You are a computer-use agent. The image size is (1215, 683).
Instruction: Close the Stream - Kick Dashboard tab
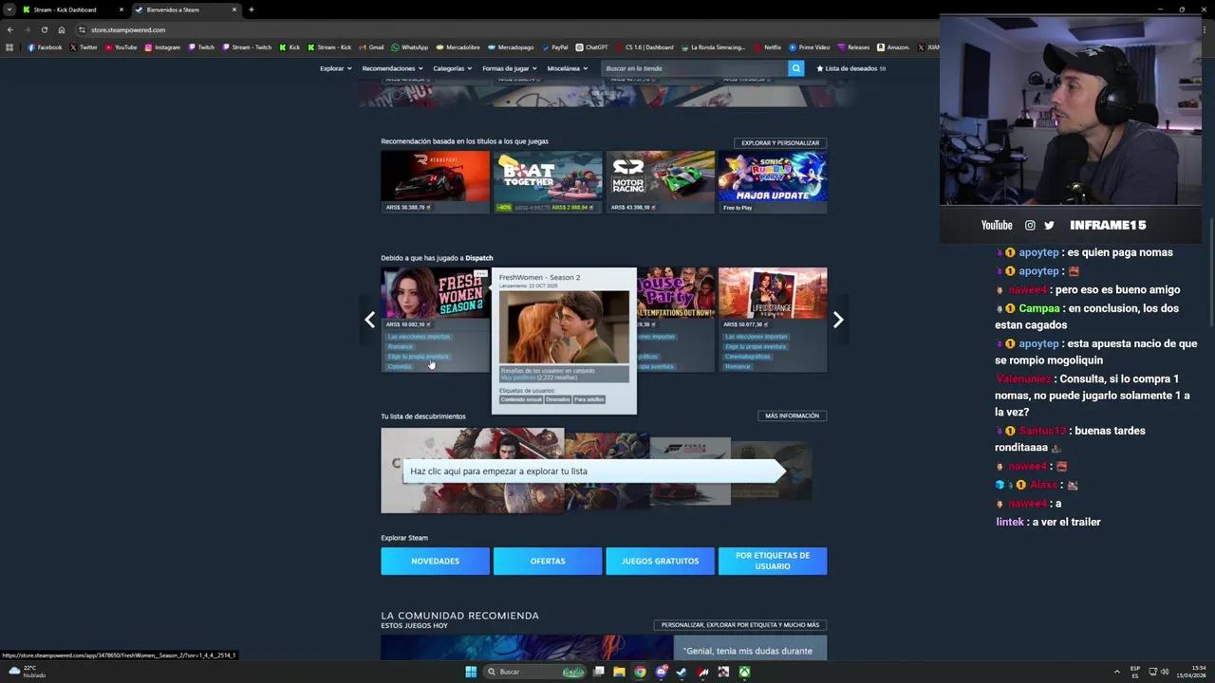pos(121,9)
